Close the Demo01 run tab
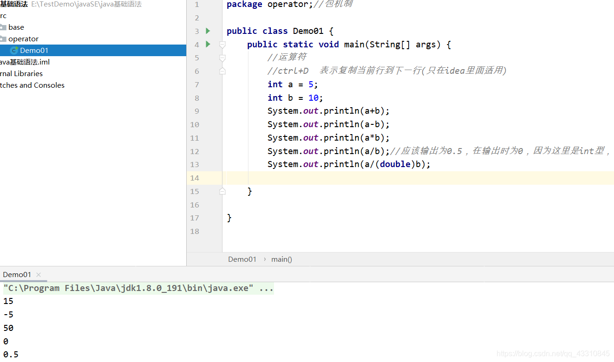614x362 pixels. [x=39, y=275]
